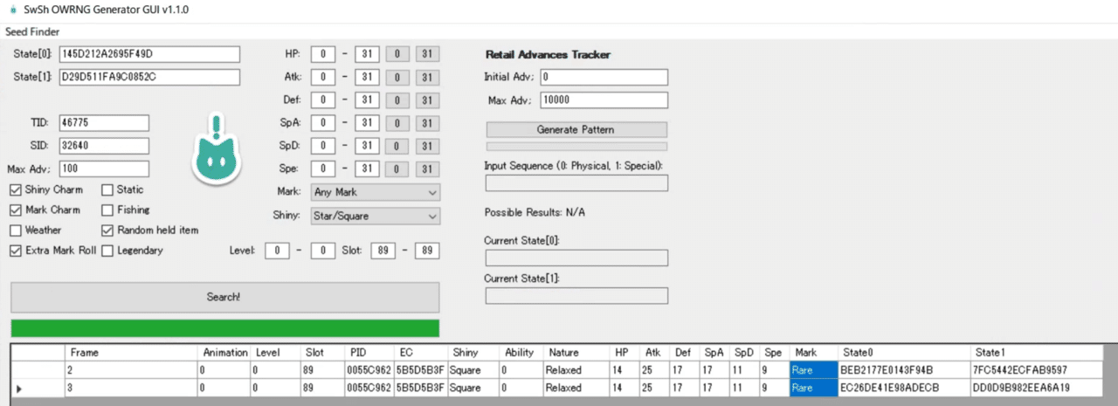Click the Input Sequence field
Screen dimensions: 1118x406
(x=576, y=182)
